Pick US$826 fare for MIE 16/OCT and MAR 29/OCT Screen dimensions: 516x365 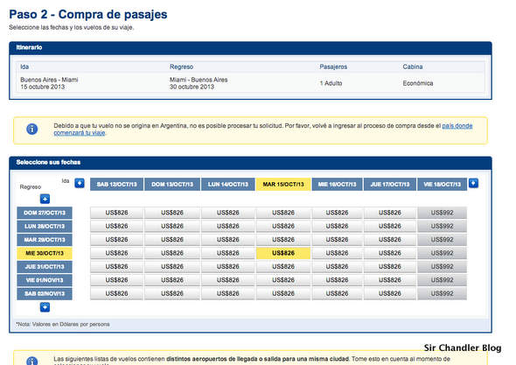pyautogui.click(x=337, y=240)
